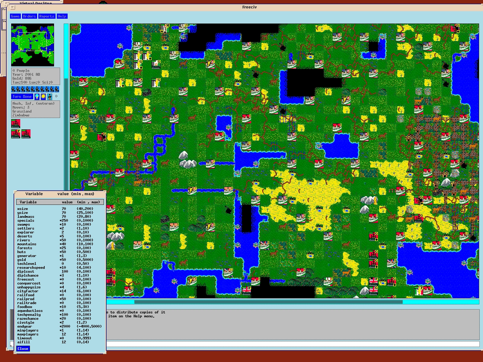This screenshot has height=362, width=483.
Task: Select the researchspeed variable row
Action: click(x=60, y=268)
